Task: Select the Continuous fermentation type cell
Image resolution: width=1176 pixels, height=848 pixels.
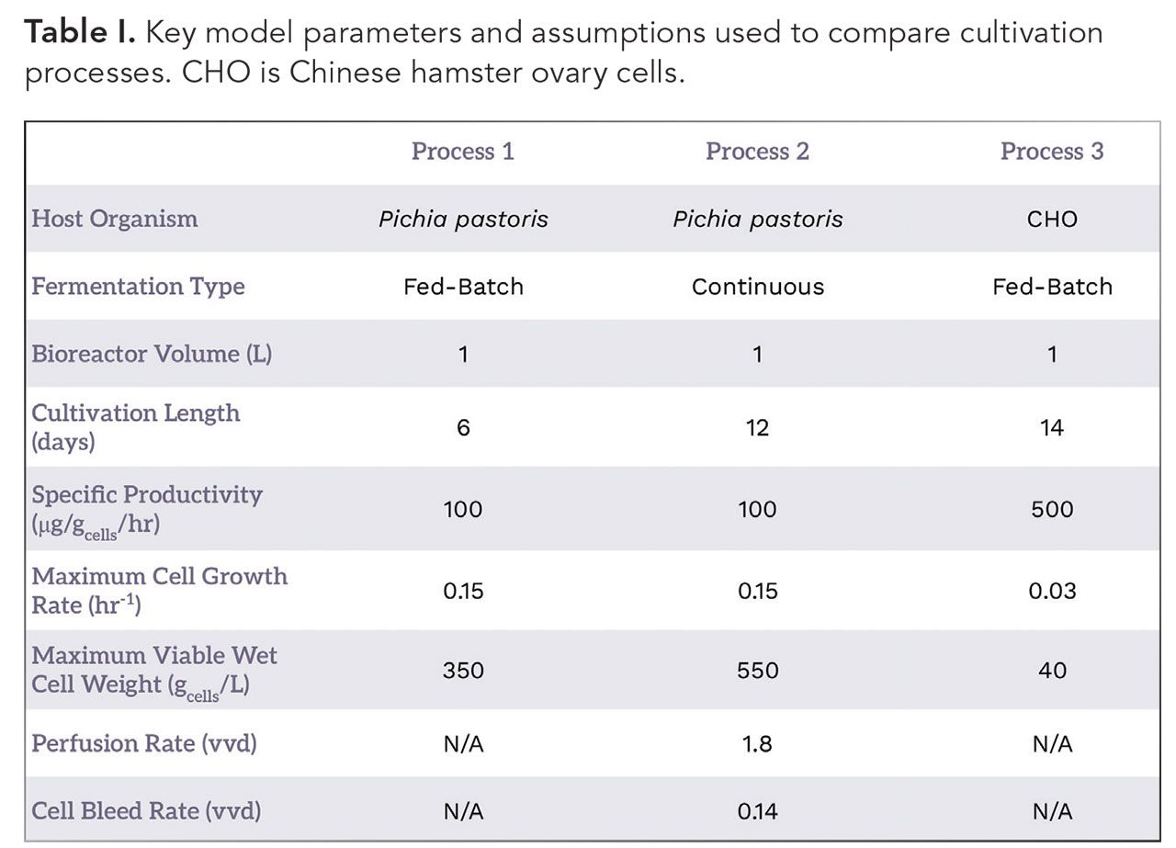Action: point(757,287)
